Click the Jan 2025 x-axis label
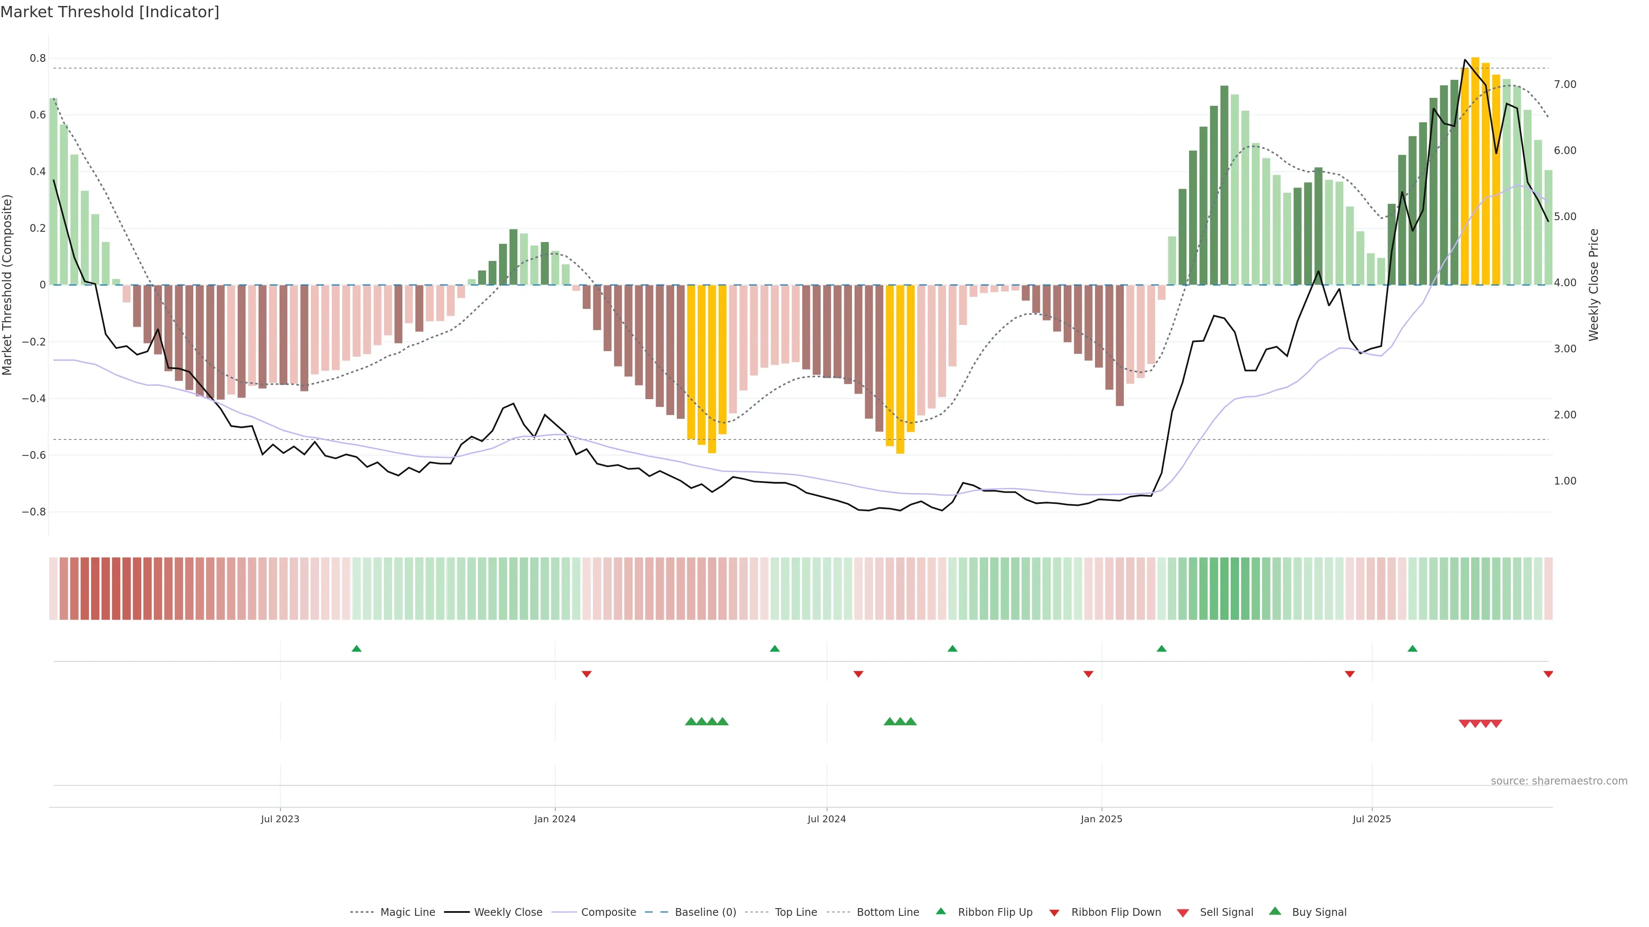The image size is (1649, 927). [1101, 819]
